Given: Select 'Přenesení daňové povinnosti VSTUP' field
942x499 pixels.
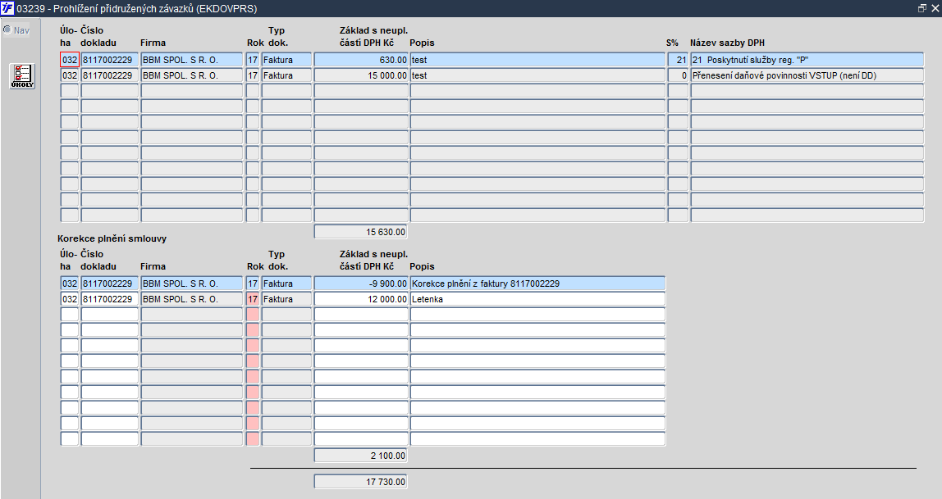Looking at the screenshot, I should (x=807, y=75).
